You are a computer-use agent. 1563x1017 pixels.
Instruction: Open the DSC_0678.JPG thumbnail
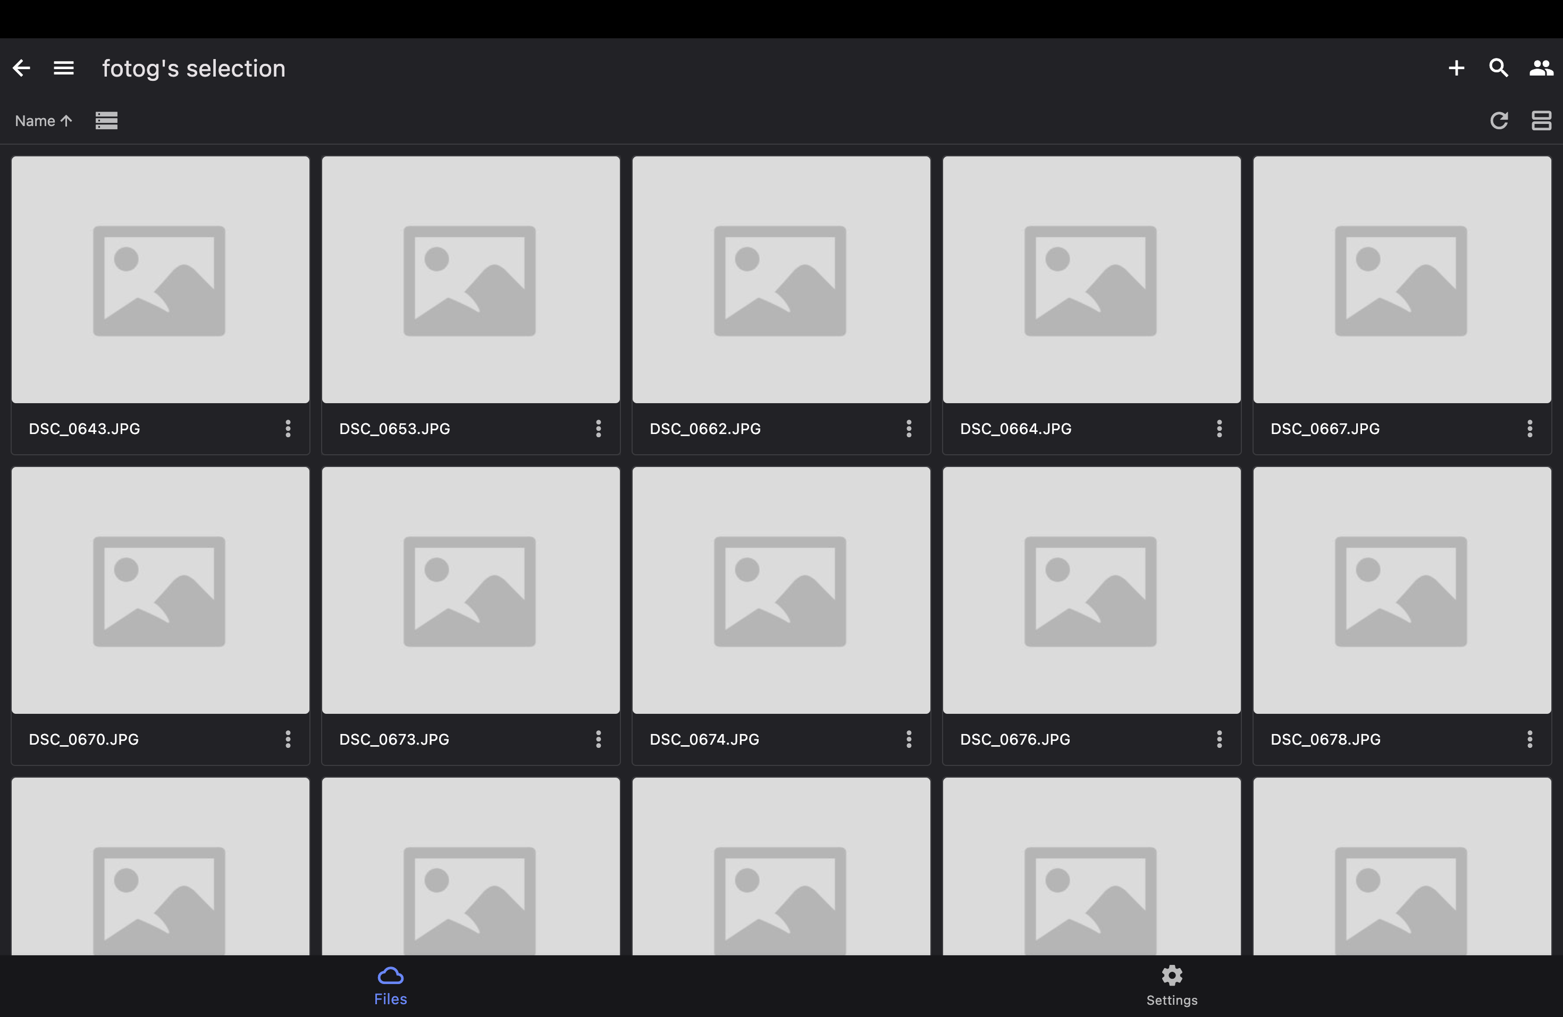pos(1402,590)
